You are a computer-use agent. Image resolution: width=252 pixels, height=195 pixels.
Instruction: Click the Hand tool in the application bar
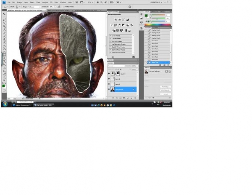point(97,3)
